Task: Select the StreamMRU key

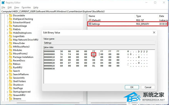Action: [19, 95]
